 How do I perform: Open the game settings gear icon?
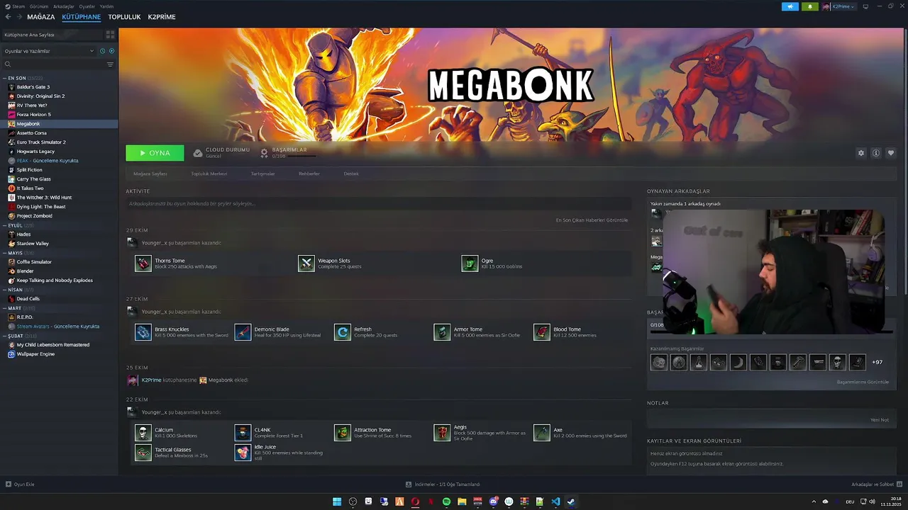pyautogui.click(x=861, y=153)
